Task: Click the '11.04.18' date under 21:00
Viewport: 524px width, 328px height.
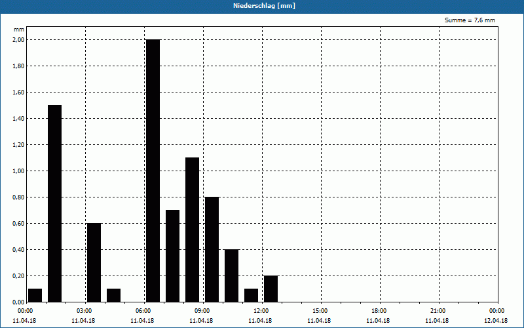Action: point(437,321)
